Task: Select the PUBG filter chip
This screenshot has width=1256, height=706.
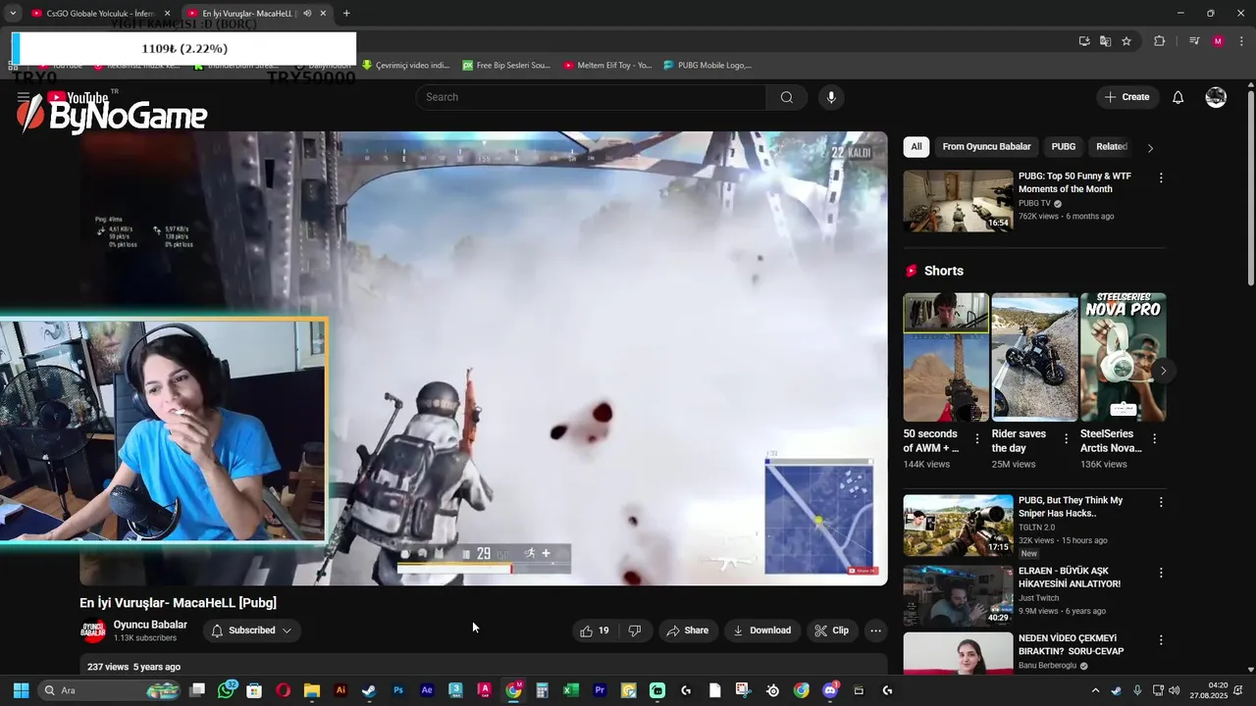Action: tap(1064, 147)
